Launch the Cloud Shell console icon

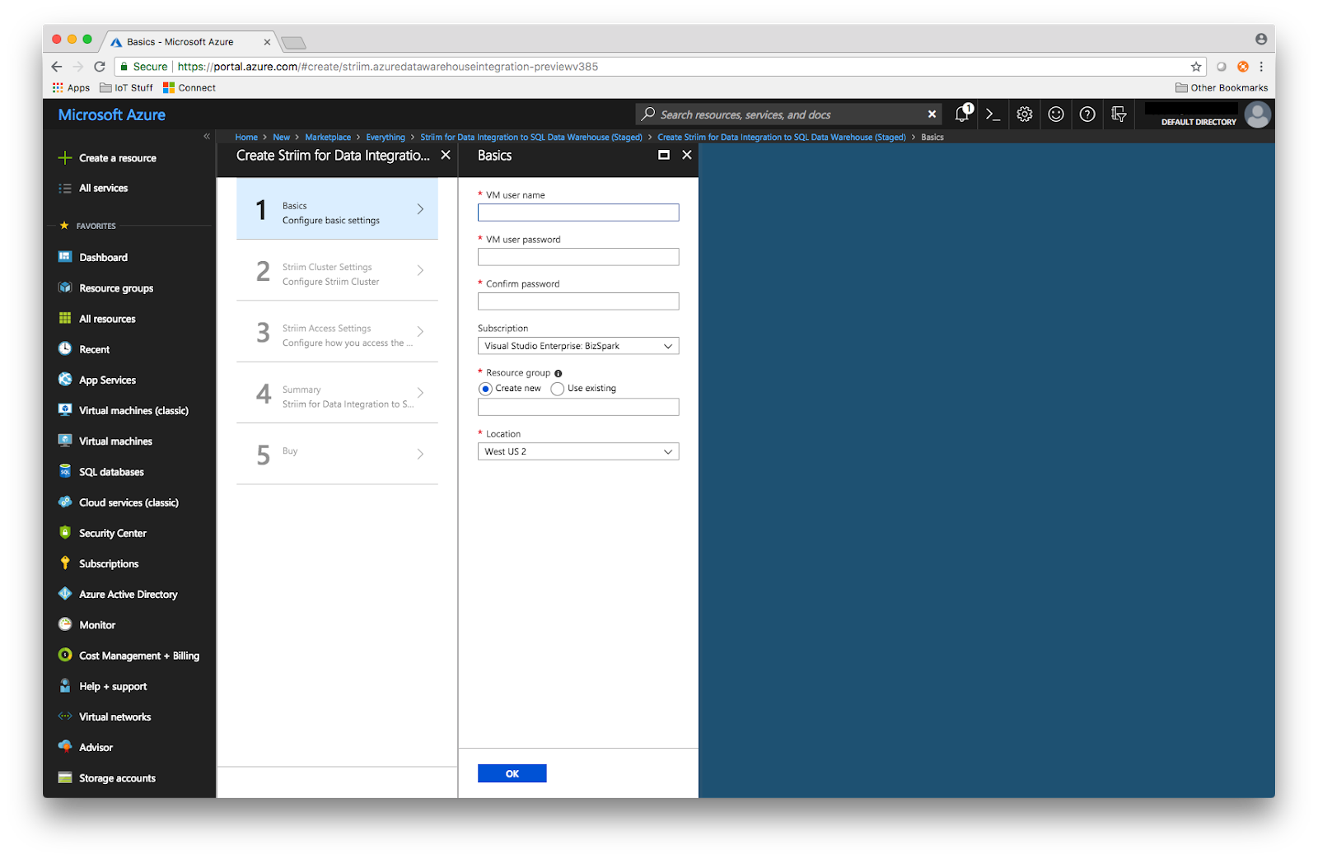[993, 114]
